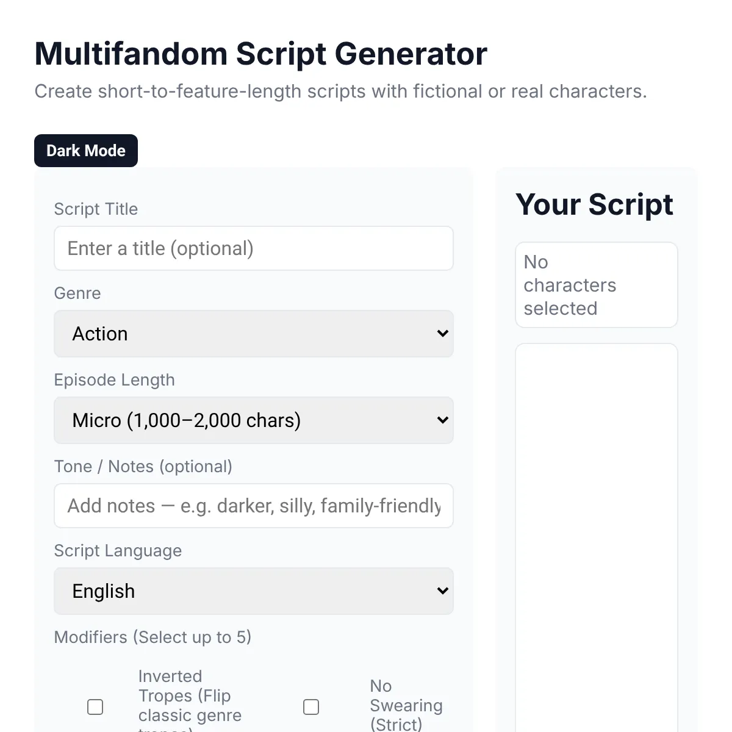Toggle the Dark Mode button
Viewport: 732px width, 732px height.
(x=86, y=151)
